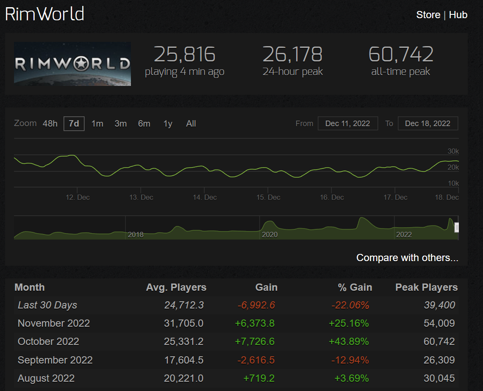Click the RimWorld game banner image
The height and width of the screenshot is (391, 483).
coord(72,64)
